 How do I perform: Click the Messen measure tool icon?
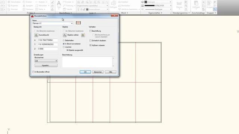point(179,3)
